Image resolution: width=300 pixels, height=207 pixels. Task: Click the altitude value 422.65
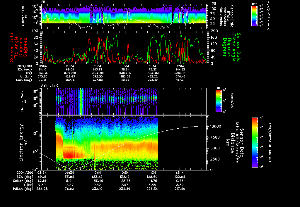point(70,77)
